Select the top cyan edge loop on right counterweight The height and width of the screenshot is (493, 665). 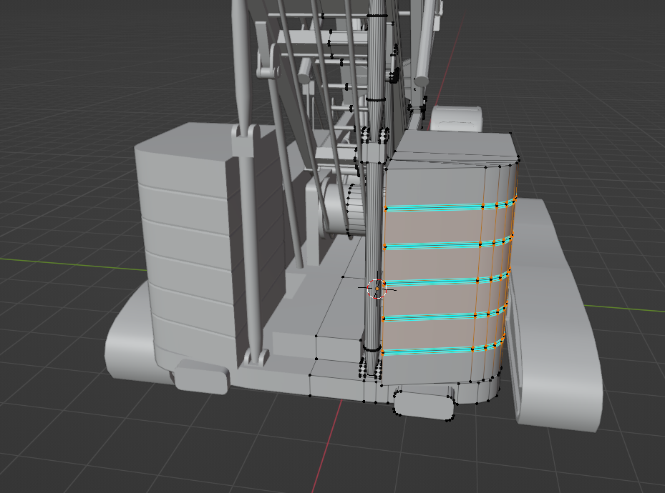(x=450, y=206)
